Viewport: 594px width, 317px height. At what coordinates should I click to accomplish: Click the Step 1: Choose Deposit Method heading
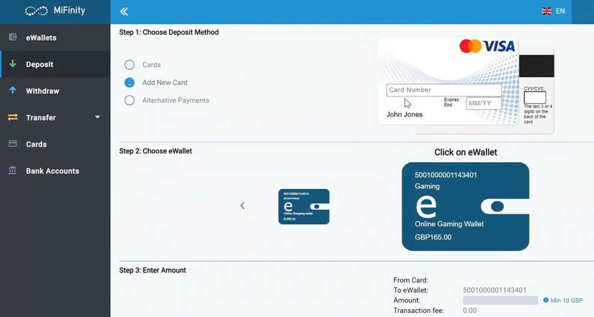[169, 32]
